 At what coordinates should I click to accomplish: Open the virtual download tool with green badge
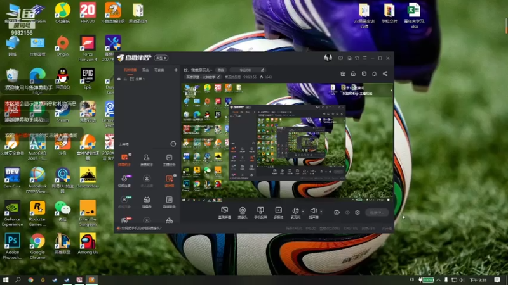tap(124, 202)
